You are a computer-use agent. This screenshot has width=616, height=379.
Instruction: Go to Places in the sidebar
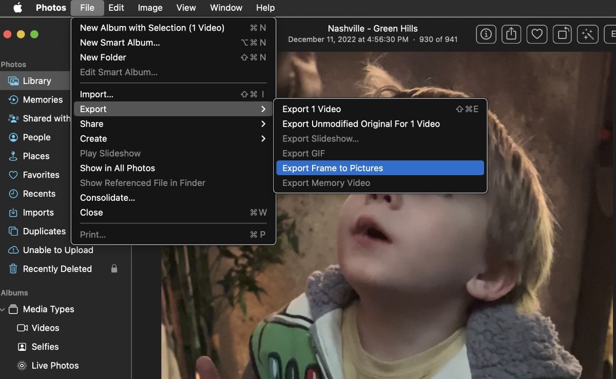coord(36,156)
